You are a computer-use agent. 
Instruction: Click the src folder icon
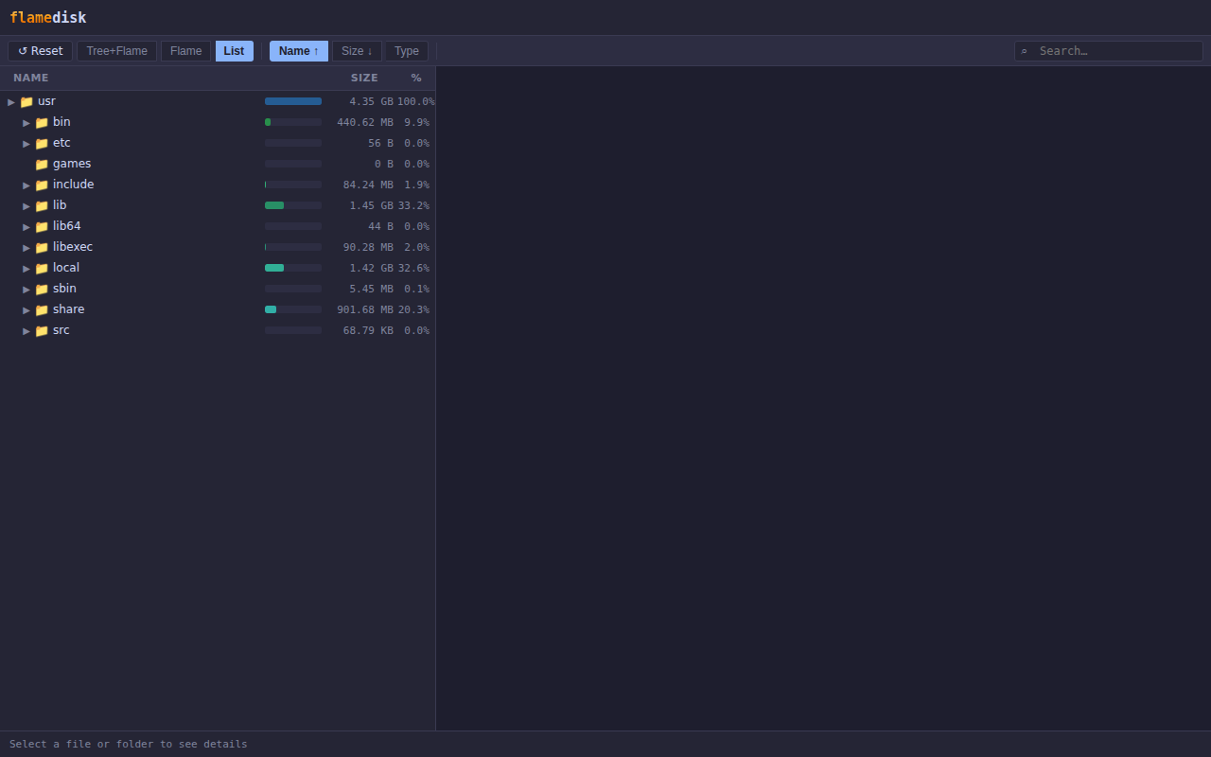pos(42,331)
